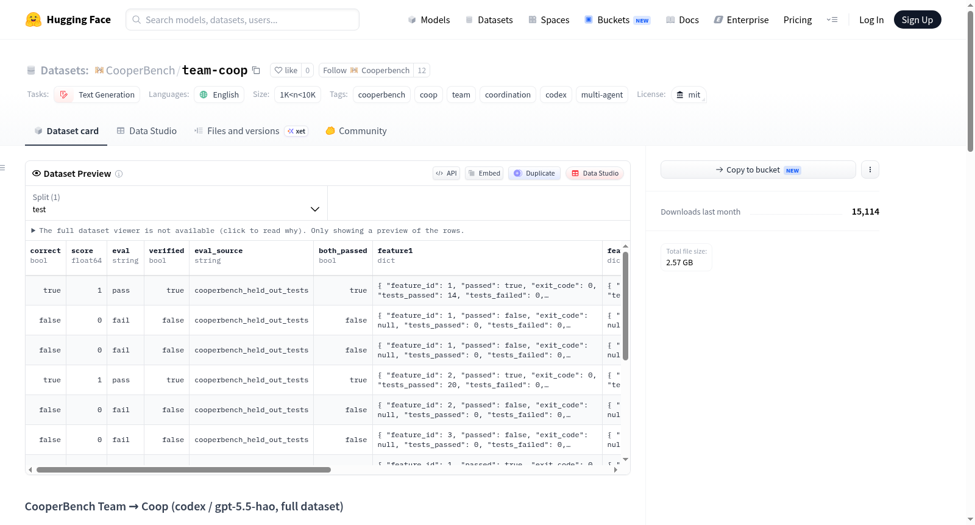Open Buckets in the top navigation
Screen dimensions: 975x525
617,20
